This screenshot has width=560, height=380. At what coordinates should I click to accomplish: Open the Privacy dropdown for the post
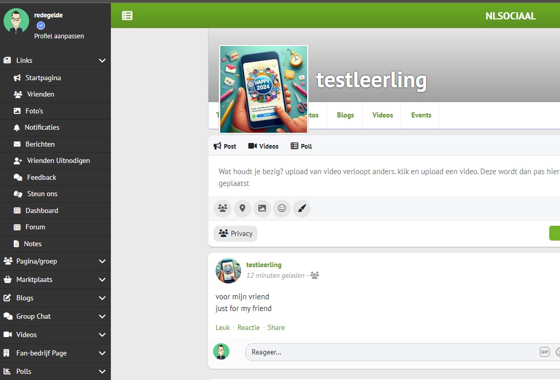coord(236,233)
